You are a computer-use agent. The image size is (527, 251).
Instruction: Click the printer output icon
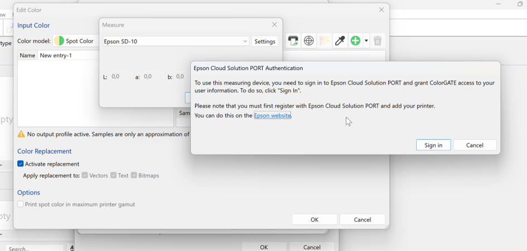point(293,41)
